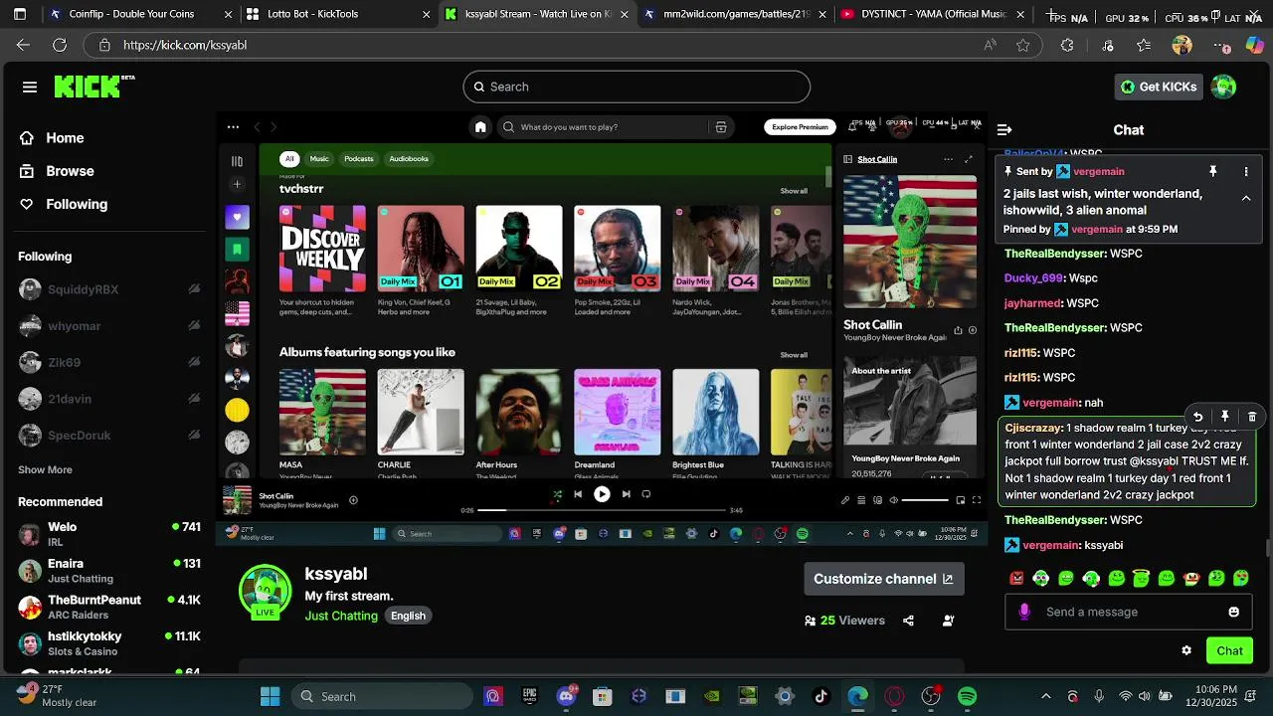Open SquiddyRBX followed channel
This screenshot has height=716, width=1273.
pyautogui.click(x=83, y=289)
